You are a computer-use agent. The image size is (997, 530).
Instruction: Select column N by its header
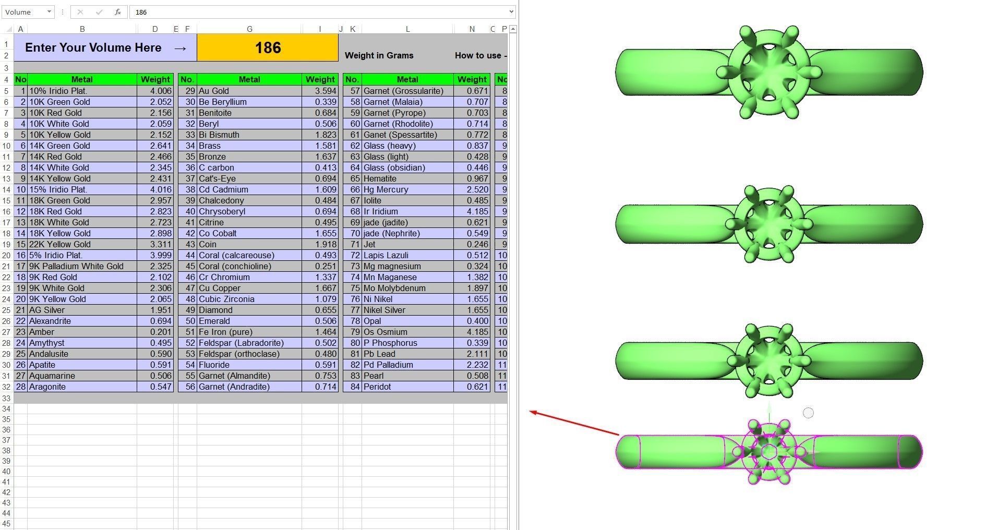coord(472,29)
